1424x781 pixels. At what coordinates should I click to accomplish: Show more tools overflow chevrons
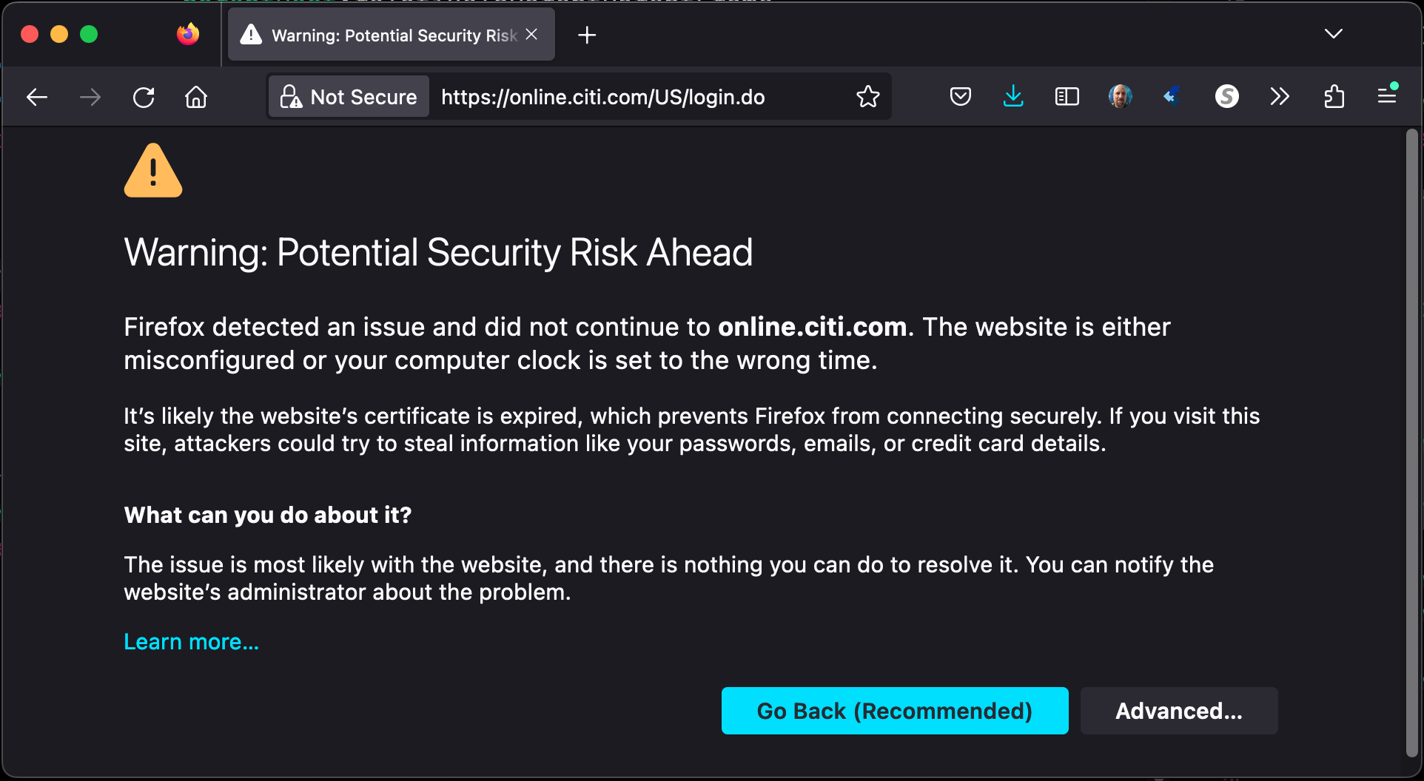point(1280,97)
